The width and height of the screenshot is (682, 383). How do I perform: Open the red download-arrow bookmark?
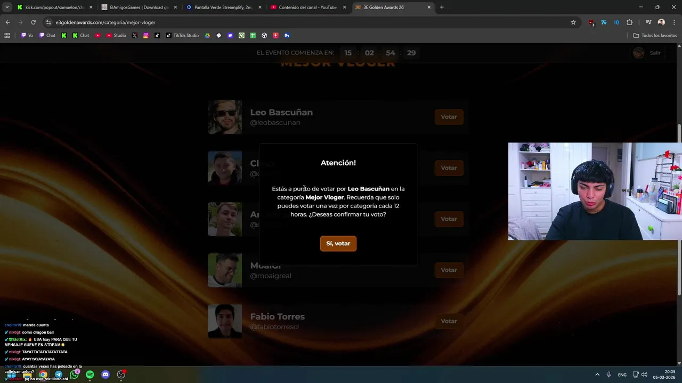(x=275, y=36)
